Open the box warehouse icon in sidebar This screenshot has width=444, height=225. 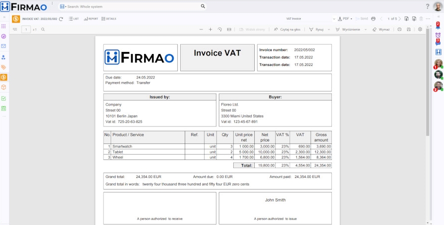(4, 87)
